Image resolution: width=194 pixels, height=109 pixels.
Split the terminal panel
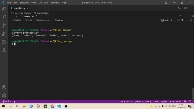pos(178,20)
